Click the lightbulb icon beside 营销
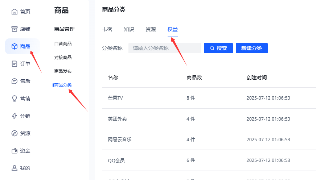Viewport: 316px width, 180px height. [14, 99]
